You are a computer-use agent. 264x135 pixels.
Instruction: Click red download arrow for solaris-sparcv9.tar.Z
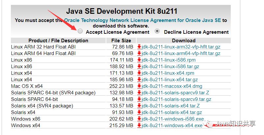click(x=139, y=92)
